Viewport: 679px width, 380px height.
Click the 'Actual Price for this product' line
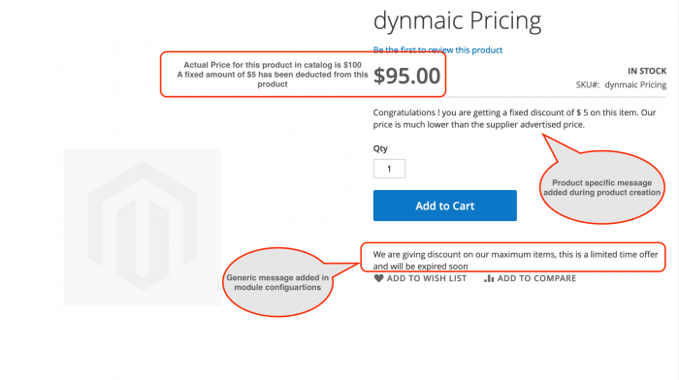click(273, 65)
